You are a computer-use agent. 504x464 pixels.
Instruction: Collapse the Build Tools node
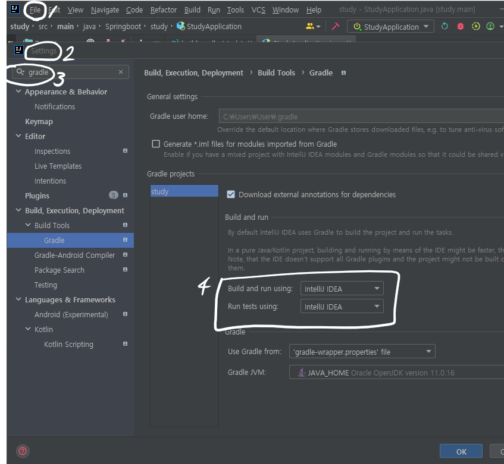[x=29, y=225]
